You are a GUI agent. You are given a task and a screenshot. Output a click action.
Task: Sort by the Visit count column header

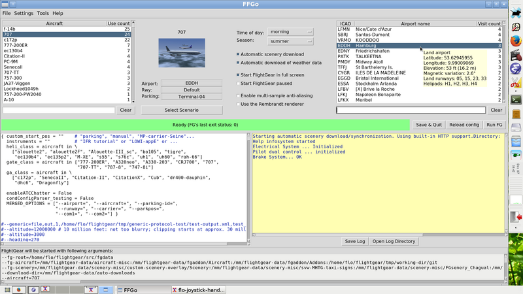pyautogui.click(x=489, y=24)
